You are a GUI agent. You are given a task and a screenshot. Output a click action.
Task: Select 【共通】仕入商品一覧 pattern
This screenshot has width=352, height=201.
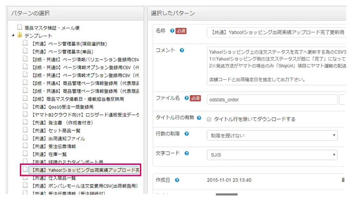(x=53, y=178)
